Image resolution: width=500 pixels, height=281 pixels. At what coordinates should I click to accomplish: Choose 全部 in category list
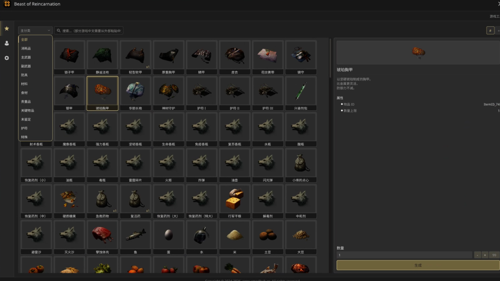35,40
